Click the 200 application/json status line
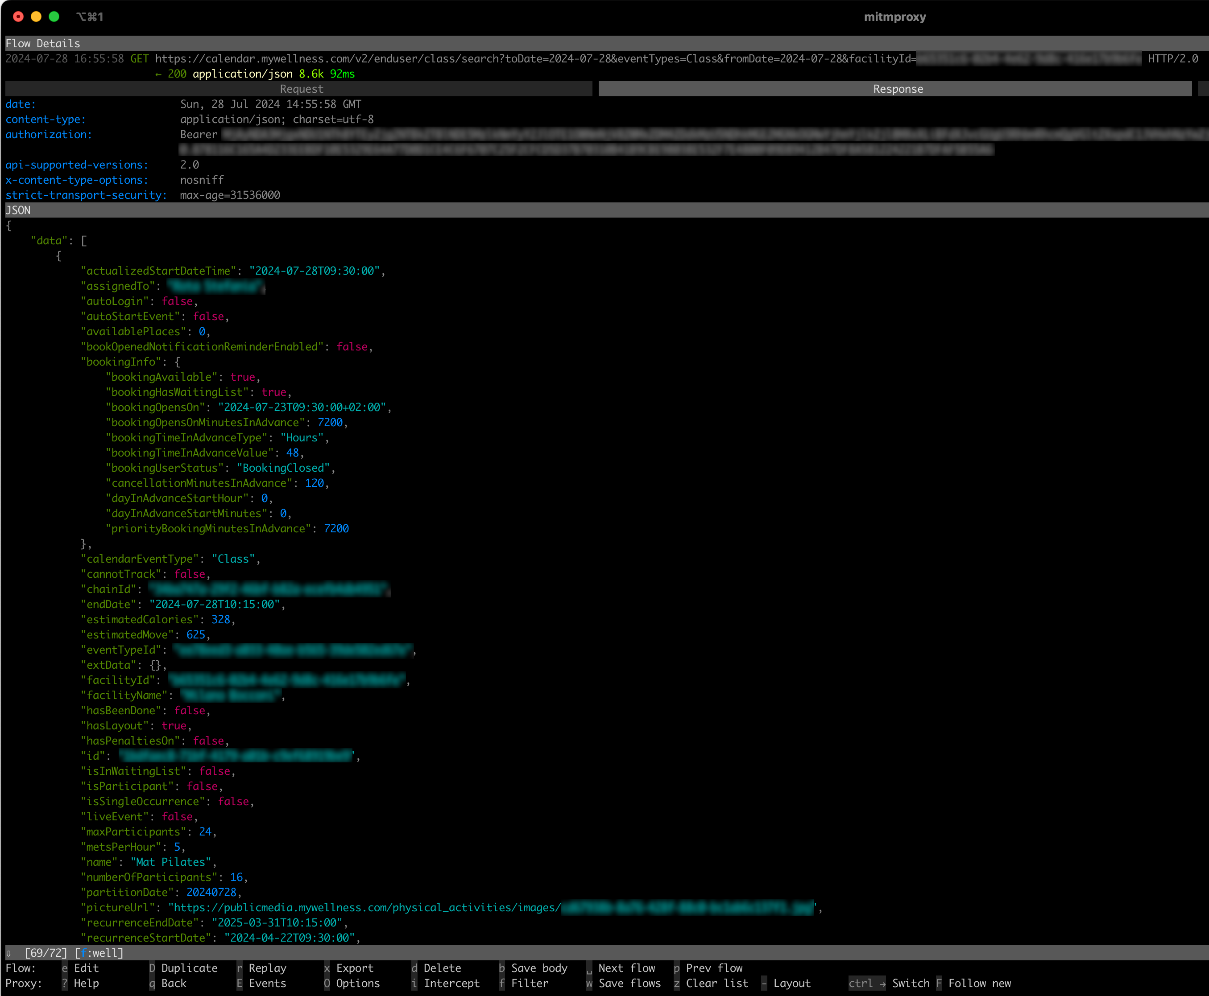1209x996 pixels. (x=255, y=74)
